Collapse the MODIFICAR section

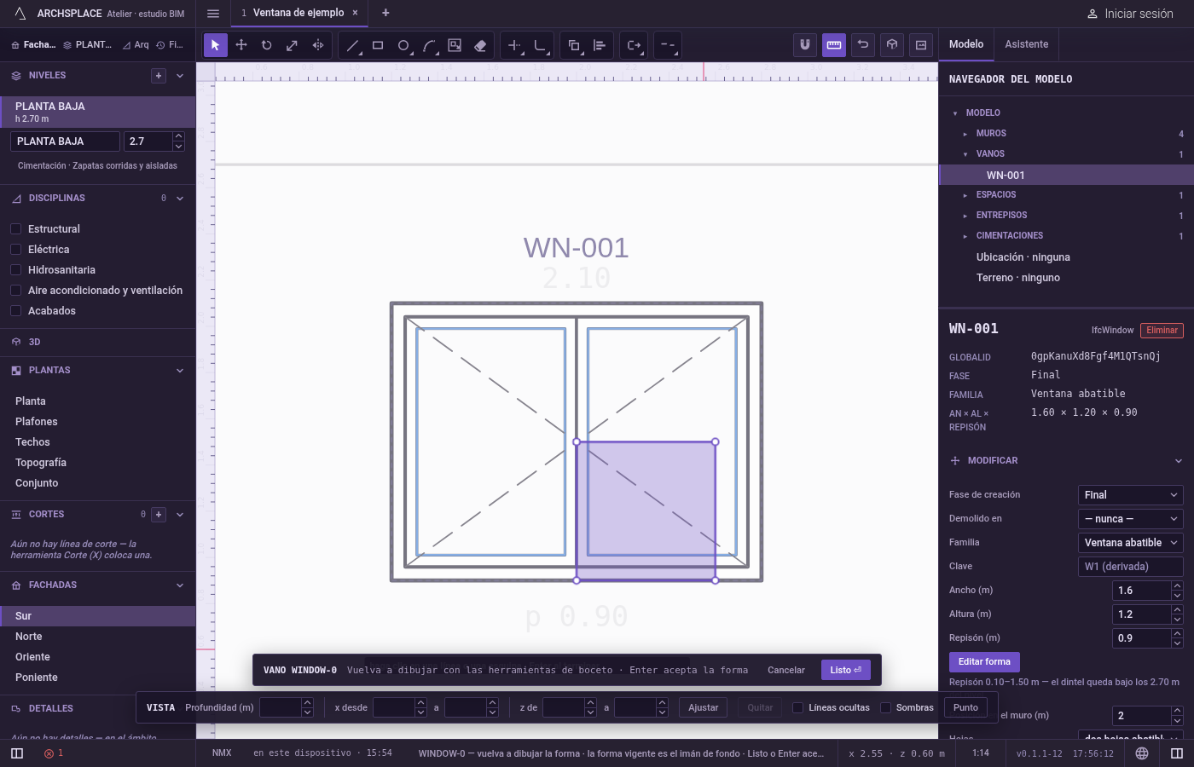(x=1179, y=461)
